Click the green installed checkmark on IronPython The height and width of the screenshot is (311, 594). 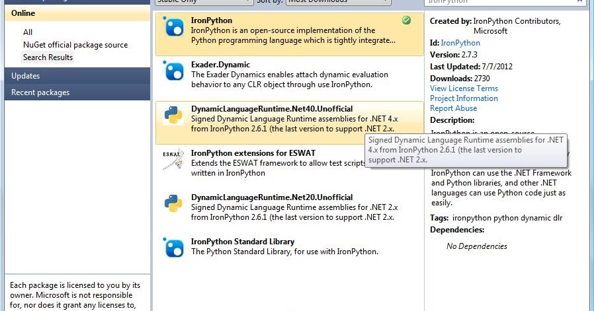coord(407,20)
